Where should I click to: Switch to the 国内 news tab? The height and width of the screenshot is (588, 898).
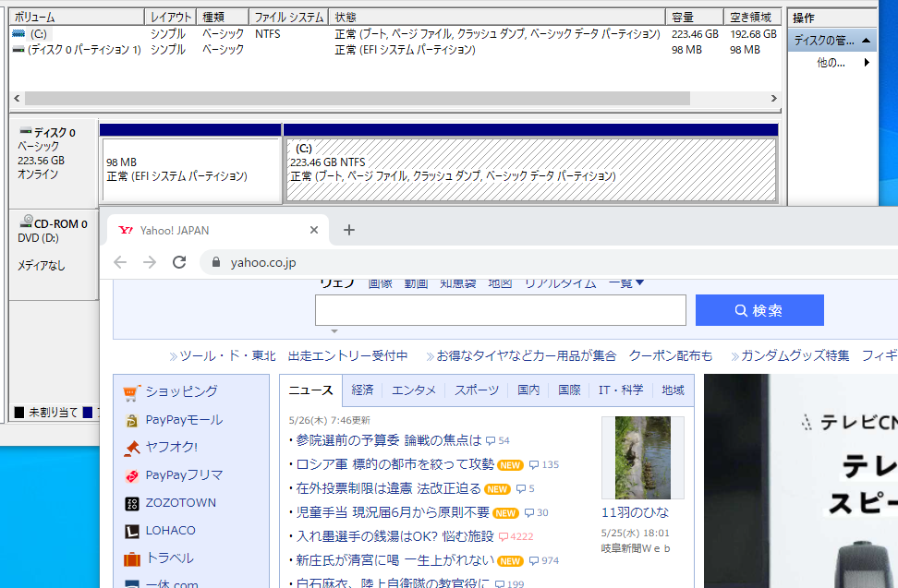click(528, 390)
